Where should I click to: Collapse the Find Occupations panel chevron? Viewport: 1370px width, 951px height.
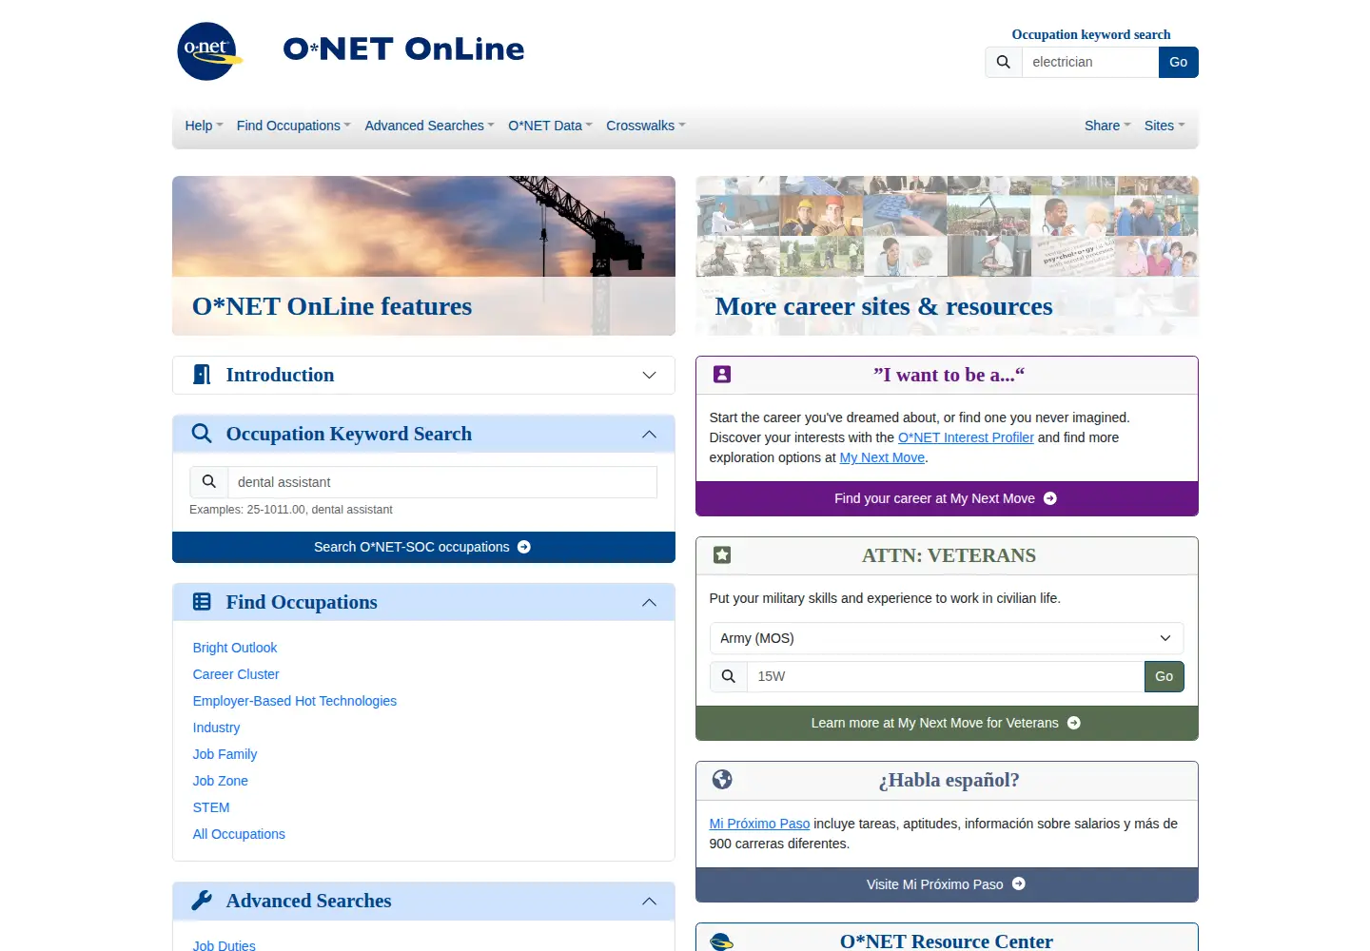(x=650, y=602)
